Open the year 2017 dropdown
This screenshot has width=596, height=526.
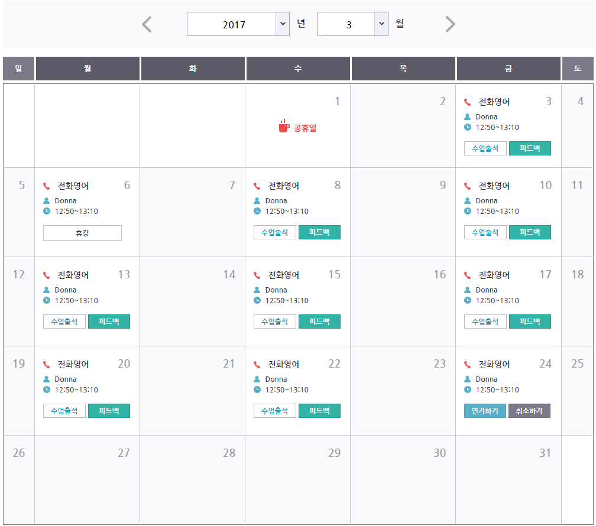point(238,24)
